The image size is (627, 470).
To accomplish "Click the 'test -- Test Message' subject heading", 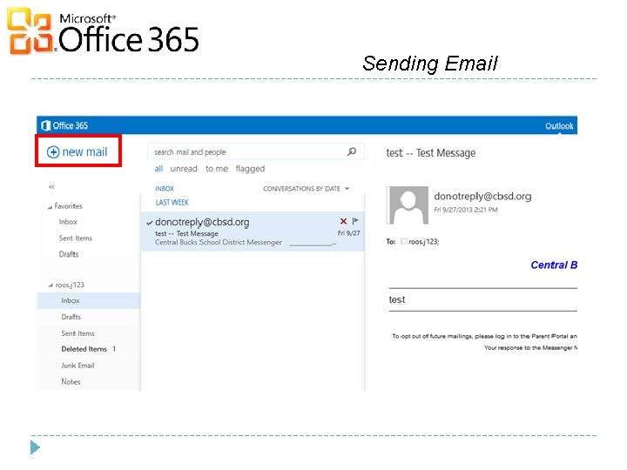I will pyautogui.click(x=431, y=153).
